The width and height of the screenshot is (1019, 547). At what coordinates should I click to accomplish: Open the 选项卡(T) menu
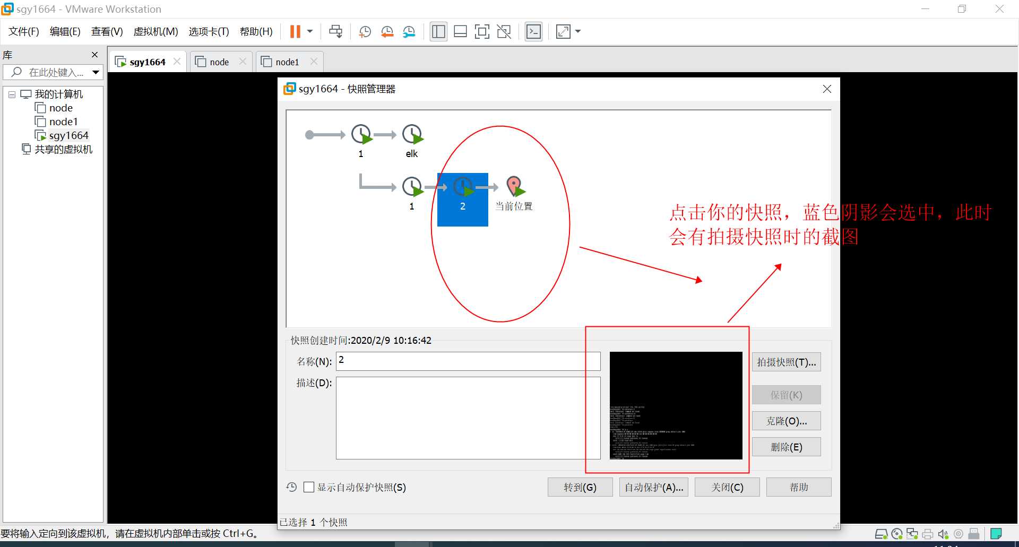point(209,32)
